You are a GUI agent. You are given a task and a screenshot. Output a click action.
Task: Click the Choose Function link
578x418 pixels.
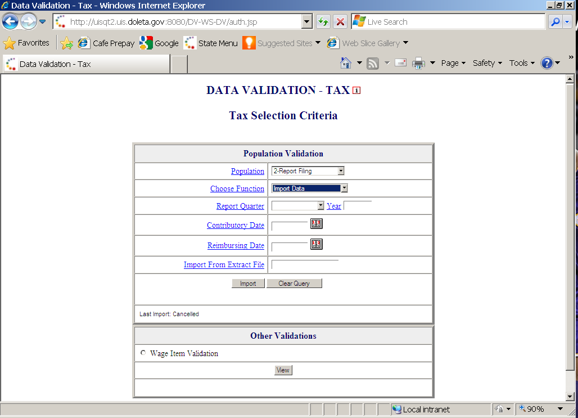(x=237, y=188)
